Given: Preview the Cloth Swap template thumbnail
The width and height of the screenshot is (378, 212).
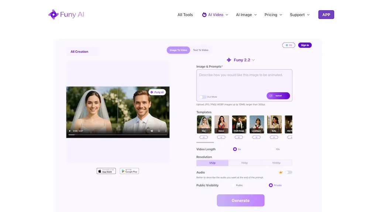Looking at the screenshot, I should click(x=239, y=124).
